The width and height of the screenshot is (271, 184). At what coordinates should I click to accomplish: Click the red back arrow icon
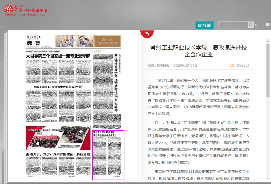click(147, 34)
